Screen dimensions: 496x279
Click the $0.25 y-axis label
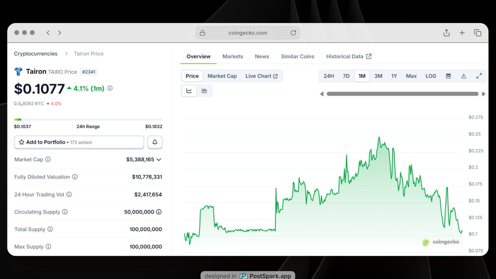(x=475, y=134)
